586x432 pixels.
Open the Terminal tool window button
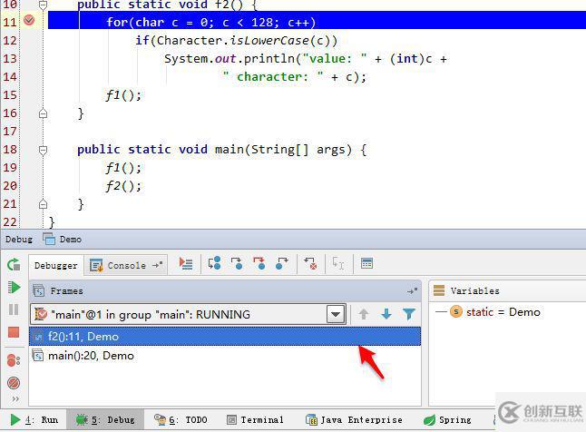(255, 420)
